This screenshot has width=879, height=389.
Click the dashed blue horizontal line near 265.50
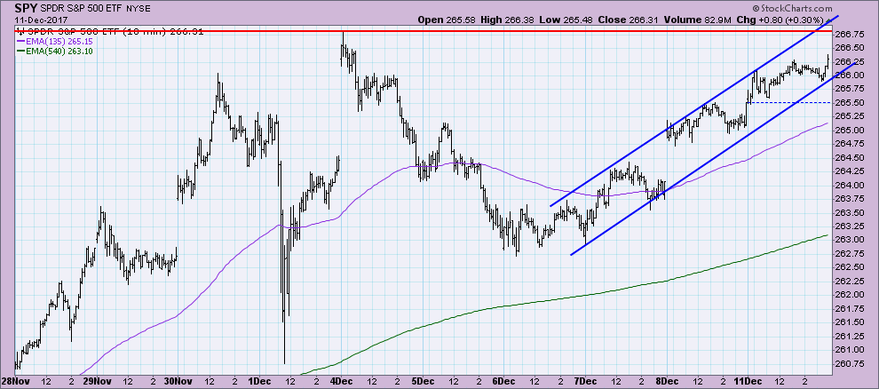[x=789, y=102]
